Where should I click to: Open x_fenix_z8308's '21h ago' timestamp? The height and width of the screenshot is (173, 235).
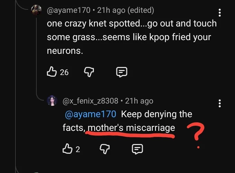tap(139, 101)
